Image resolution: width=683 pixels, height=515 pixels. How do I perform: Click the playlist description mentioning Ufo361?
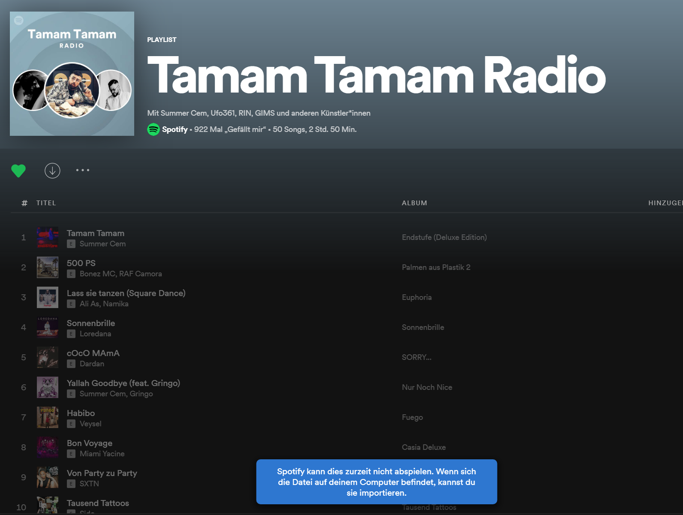click(259, 113)
